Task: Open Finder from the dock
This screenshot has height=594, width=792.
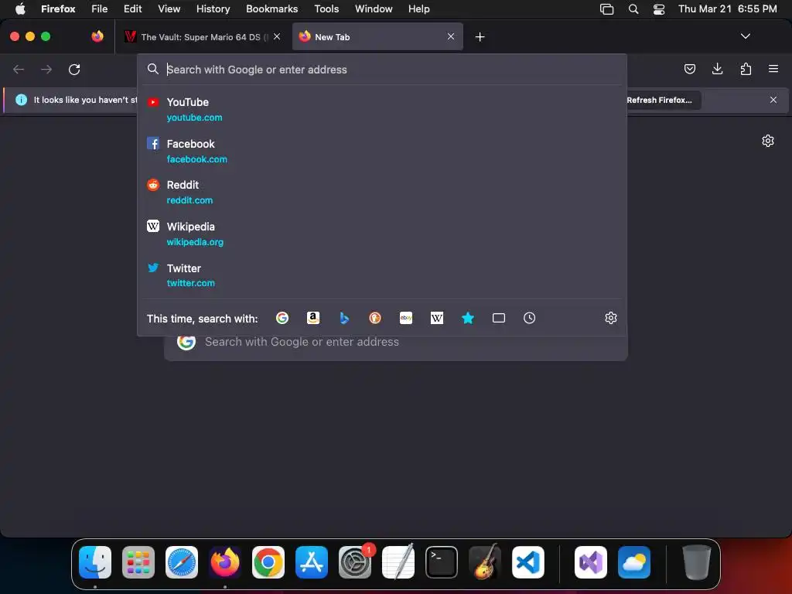Action: 95,562
